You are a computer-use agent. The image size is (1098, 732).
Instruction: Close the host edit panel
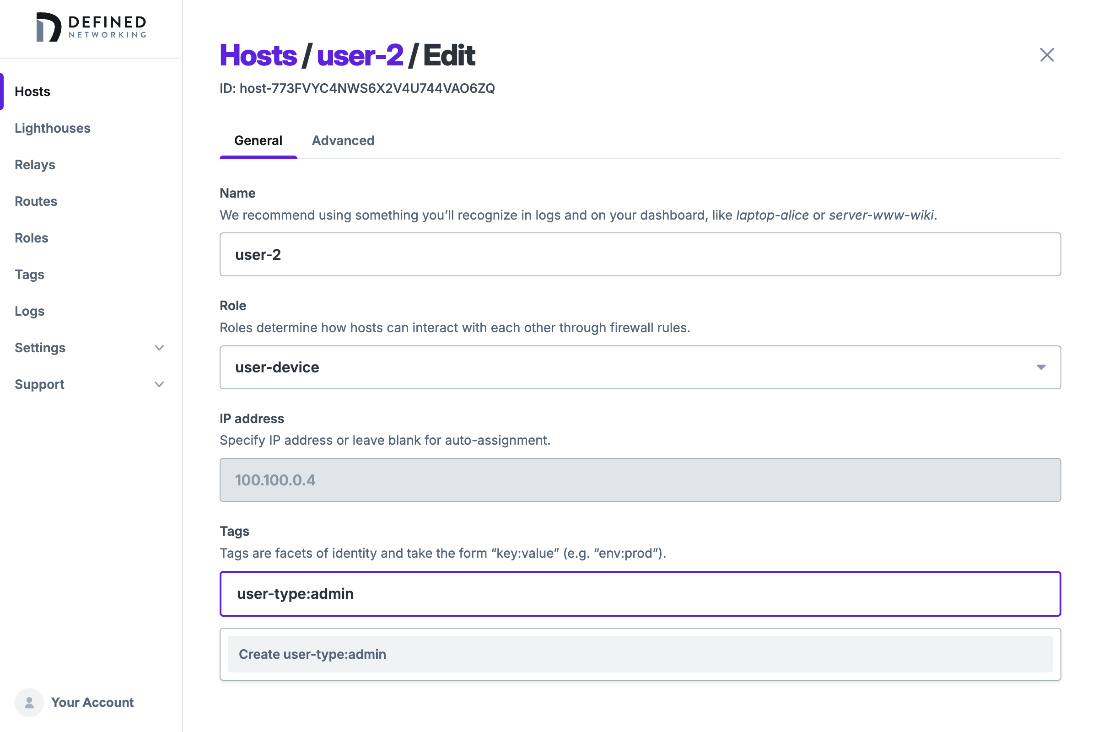(1047, 54)
